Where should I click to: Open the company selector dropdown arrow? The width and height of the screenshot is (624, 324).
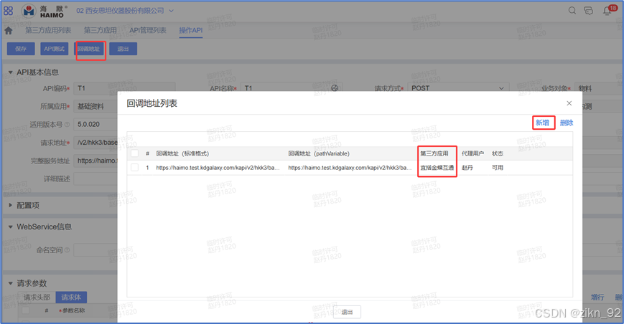point(171,11)
